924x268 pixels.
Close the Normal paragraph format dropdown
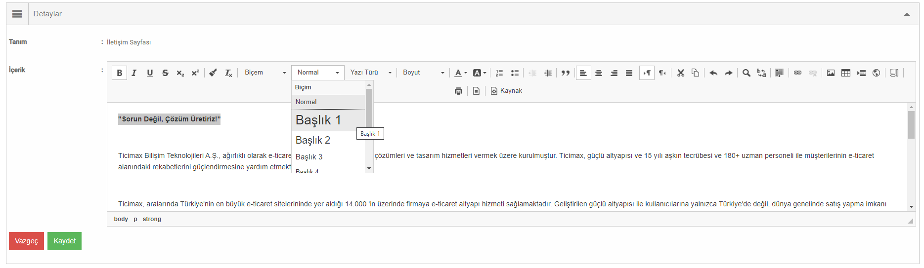coord(317,73)
